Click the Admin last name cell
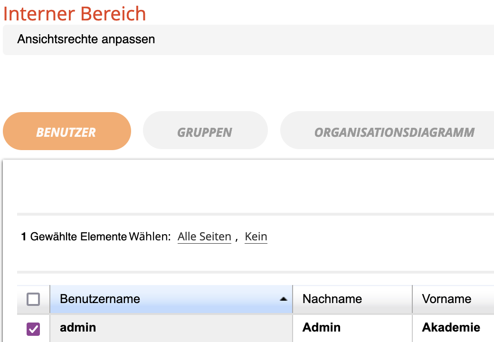Viewport: 494px width, 342px height. [322, 328]
